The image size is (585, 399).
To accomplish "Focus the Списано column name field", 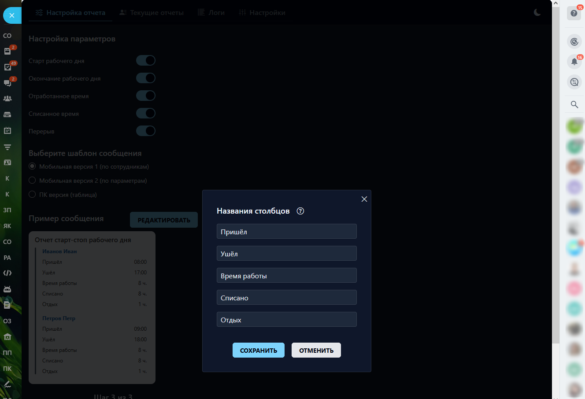I will click(x=287, y=297).
